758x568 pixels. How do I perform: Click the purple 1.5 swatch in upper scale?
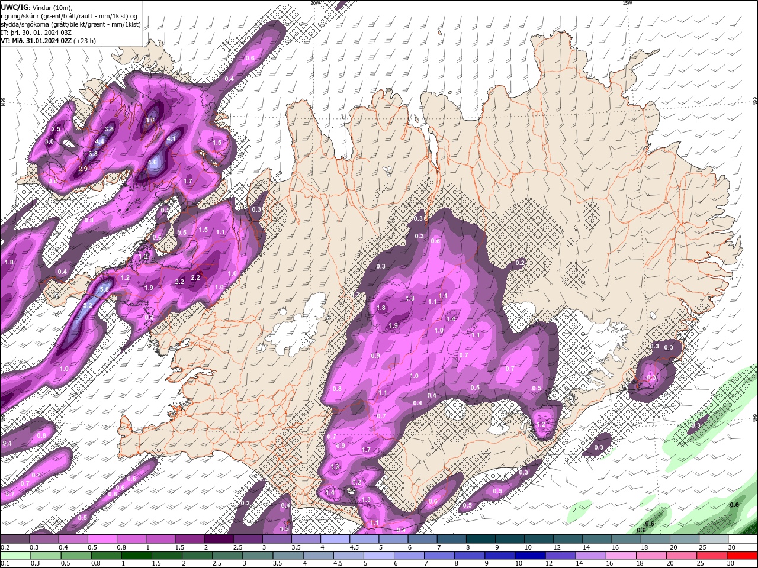tap(189, 539)
